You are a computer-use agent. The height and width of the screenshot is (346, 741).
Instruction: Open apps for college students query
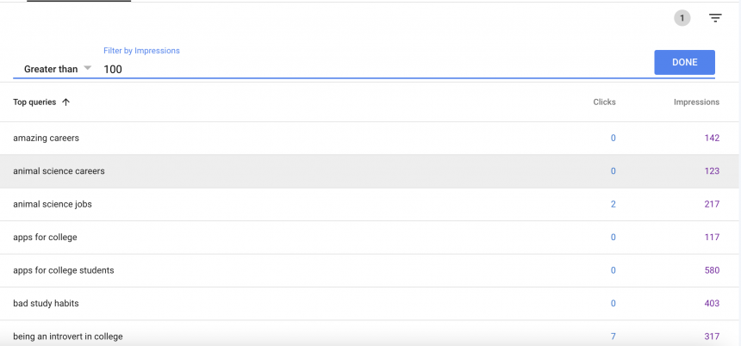(x=64, y=270)
